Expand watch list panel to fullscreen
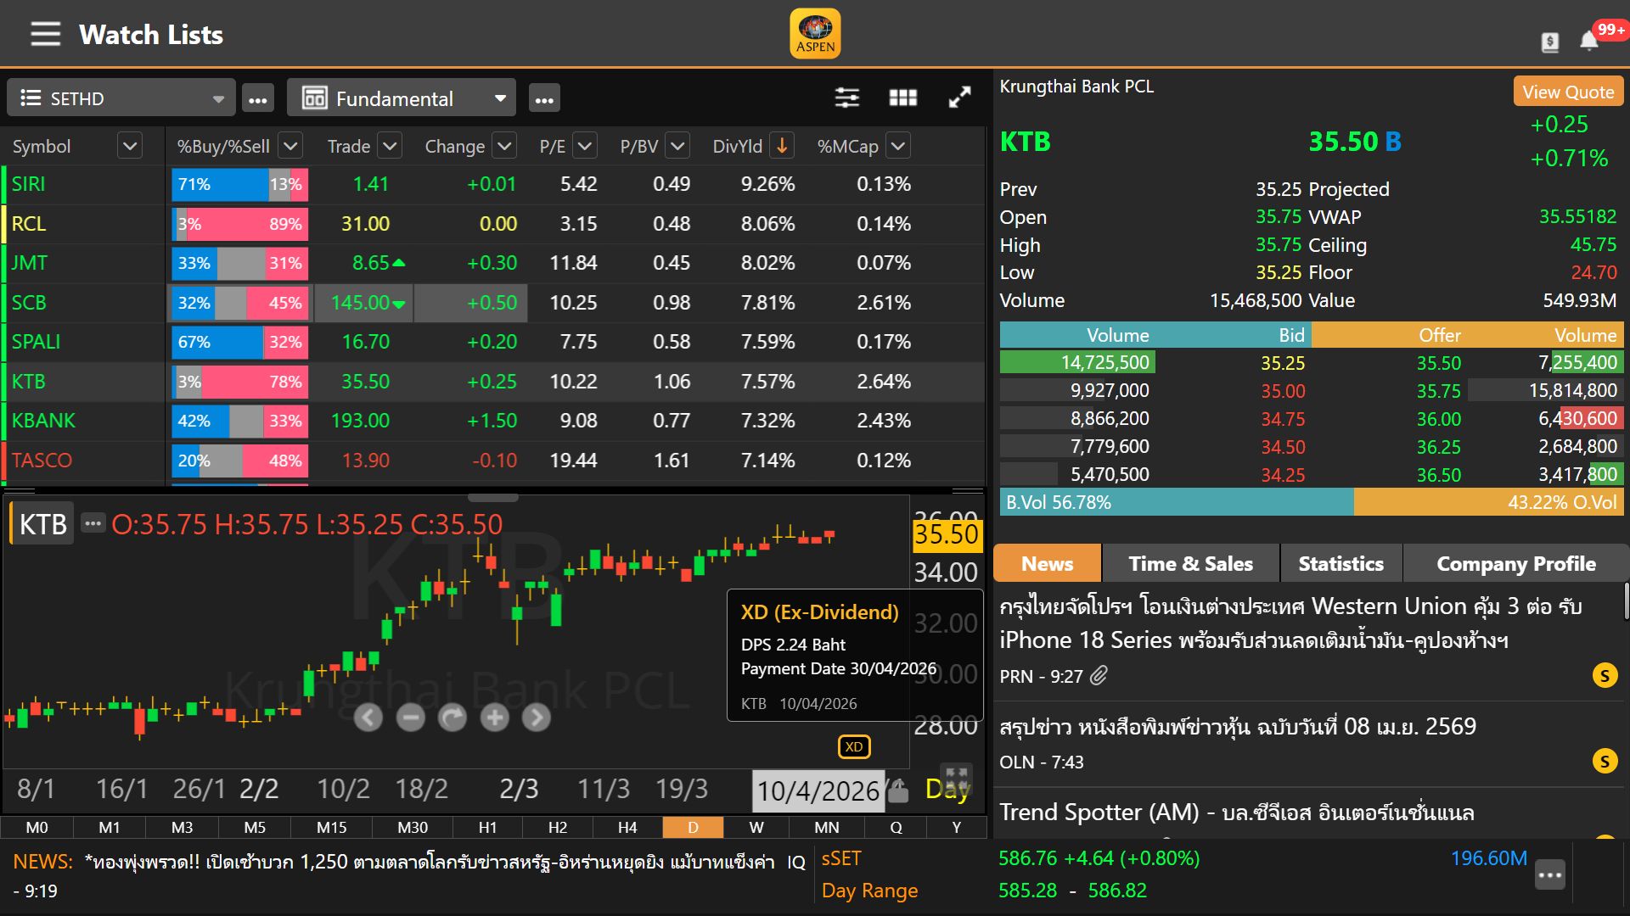Screen dimensions: 1630x916 [959, 98]
